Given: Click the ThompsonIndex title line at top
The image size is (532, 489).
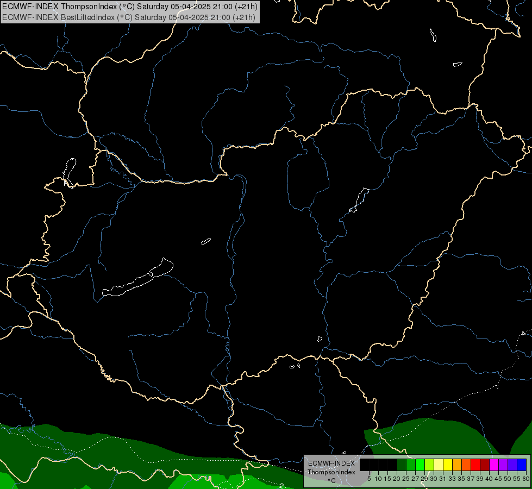Looking at the screenshot, I should point(130,7).
